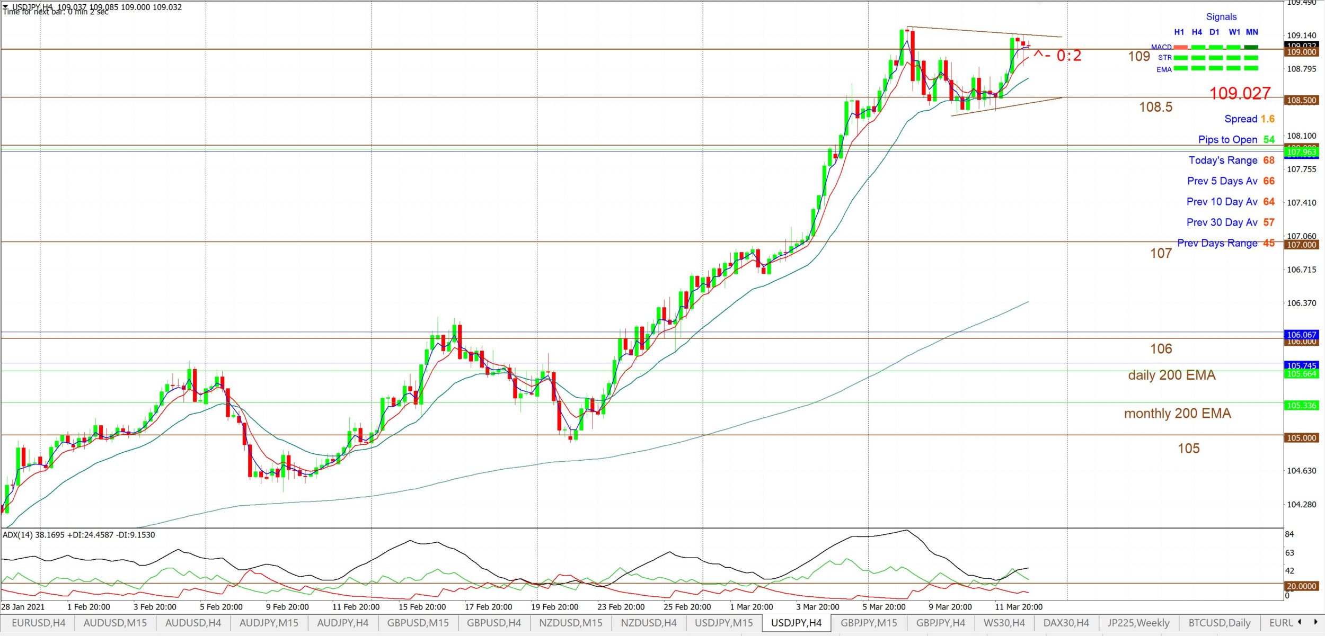Select the 105.000 brown price axis tag

pos(1302,438)
